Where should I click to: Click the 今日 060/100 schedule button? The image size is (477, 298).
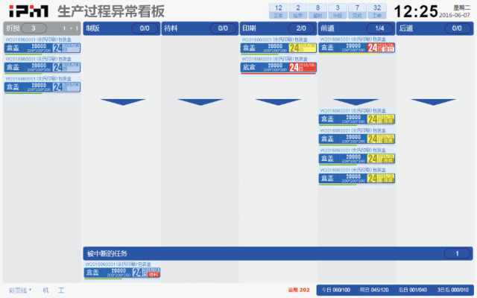coord(335,290)
